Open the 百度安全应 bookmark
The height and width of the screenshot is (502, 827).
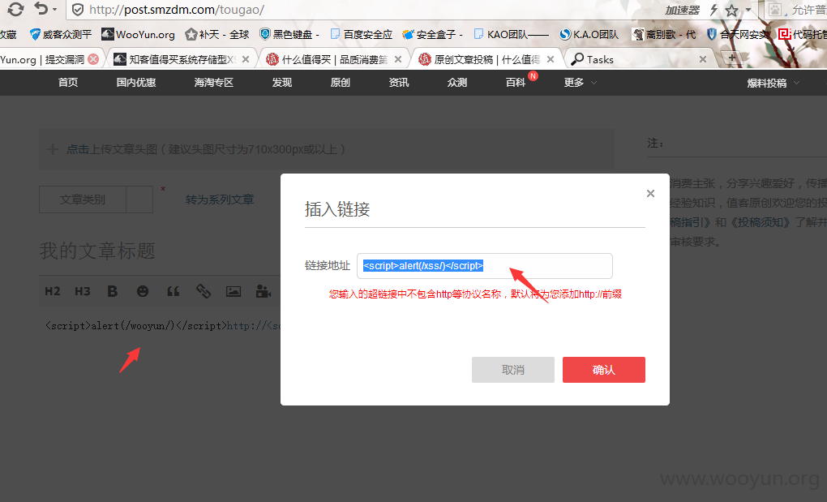click(362, 34)
